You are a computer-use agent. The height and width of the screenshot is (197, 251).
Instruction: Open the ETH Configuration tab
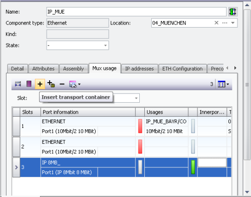point(182,69)
